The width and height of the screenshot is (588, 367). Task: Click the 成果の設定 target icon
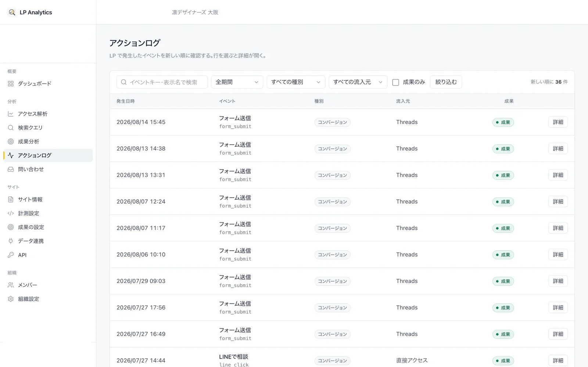point(11,227)
